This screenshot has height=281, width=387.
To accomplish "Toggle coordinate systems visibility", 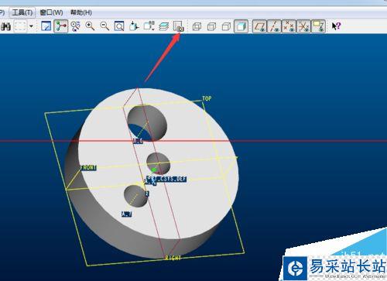I will point(303,26).
